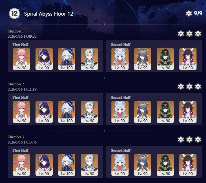Screen dimensions: 206x183
Task: Click the Floor 12 number badge icon
Action: (14, 13)
